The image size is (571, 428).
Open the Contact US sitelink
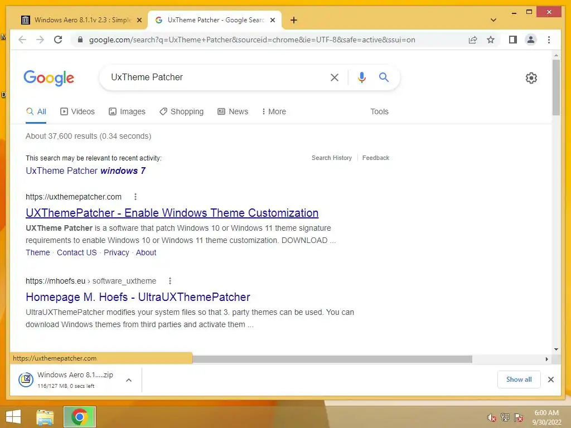pos(77,252)
